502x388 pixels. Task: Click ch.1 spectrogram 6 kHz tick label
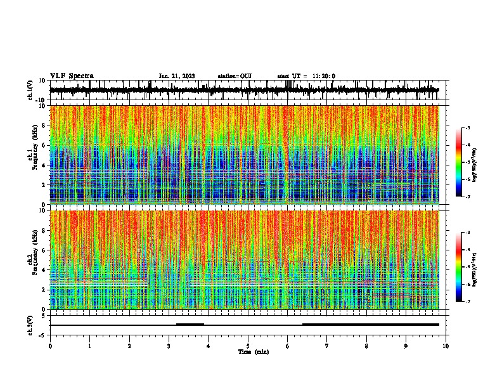click(x=44, y=145)
